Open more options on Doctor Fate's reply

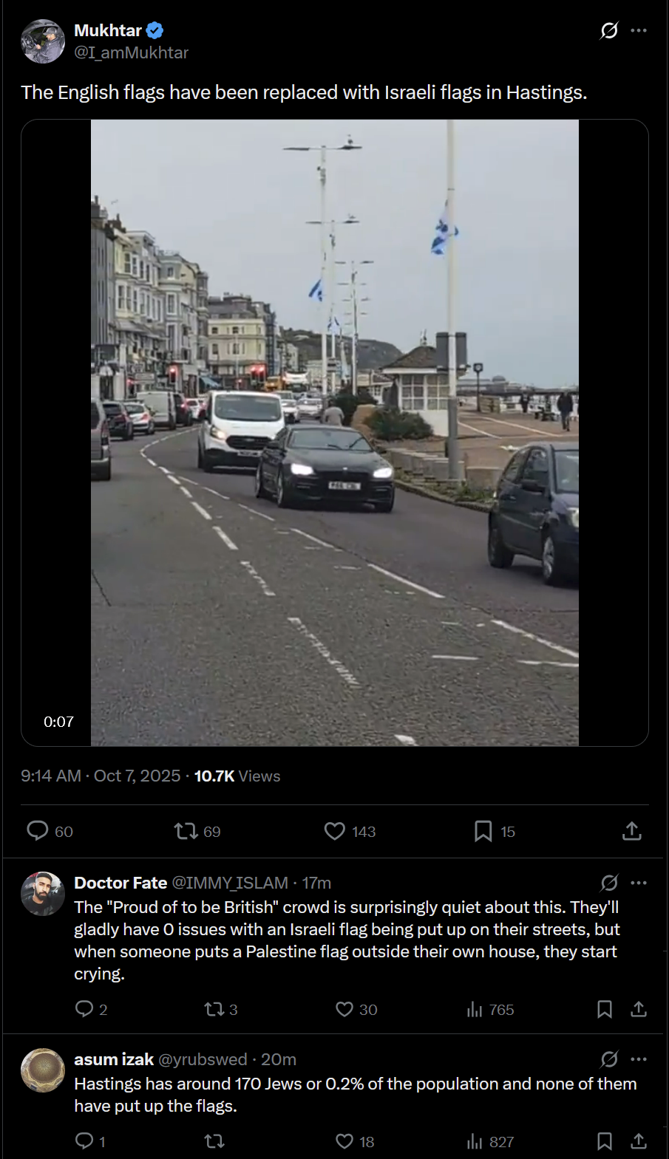click(639, 883)
